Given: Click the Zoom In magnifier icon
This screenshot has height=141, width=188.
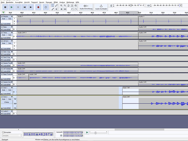Looking at the screenshot, I should [x=61, y=5].
